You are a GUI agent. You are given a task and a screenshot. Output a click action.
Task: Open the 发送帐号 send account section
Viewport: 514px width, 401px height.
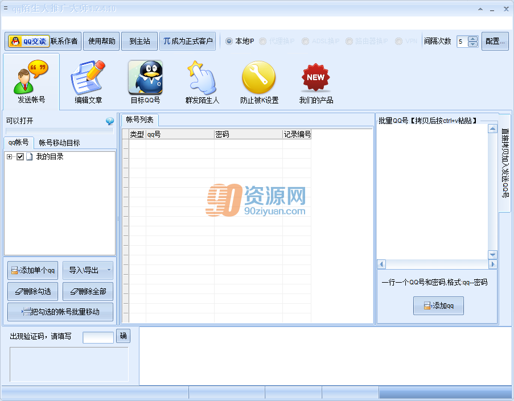(x=31, y=82)
